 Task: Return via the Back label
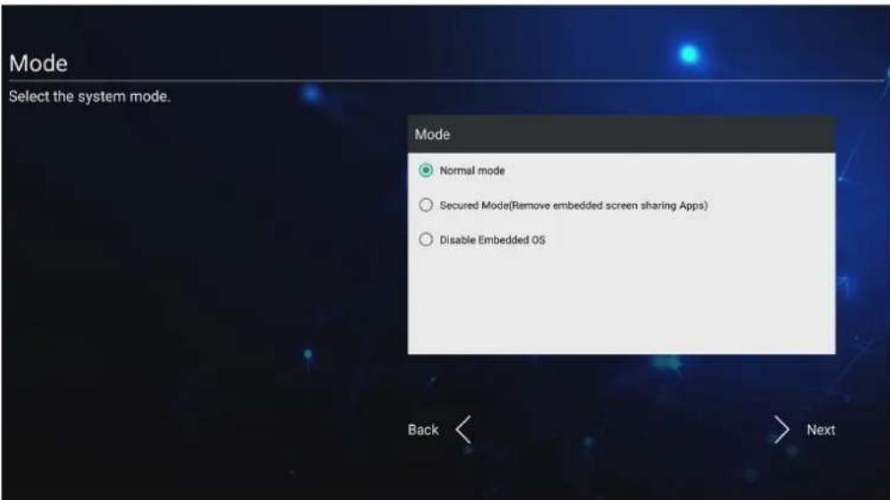[423, 430]
